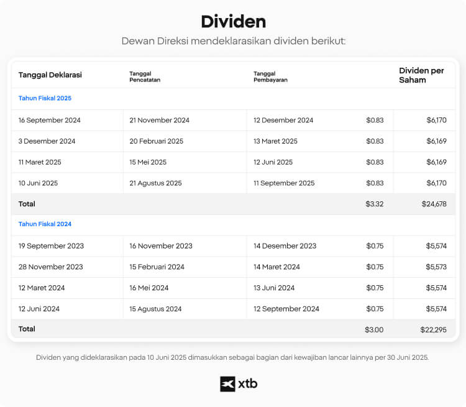
Task: Click the Total label beside $3.00
Action: [27, 329]
